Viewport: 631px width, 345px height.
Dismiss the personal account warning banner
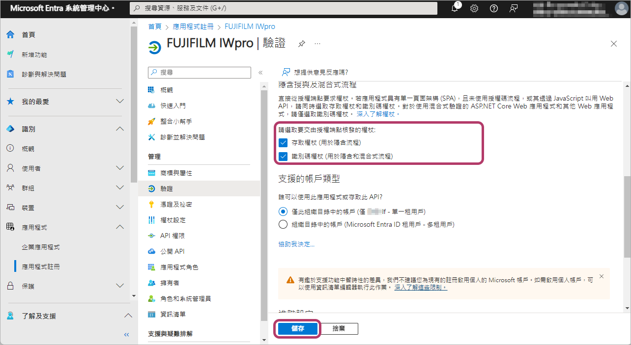(x=602, y=276)
